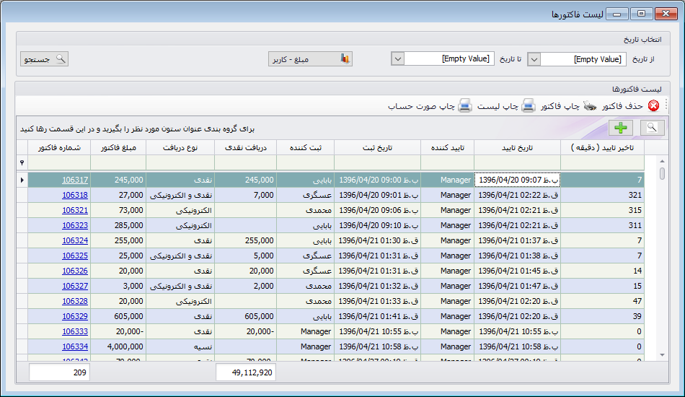Screen dimensions: 685x397
Task: Open invoice link 106325
Action: coord(75,256)
